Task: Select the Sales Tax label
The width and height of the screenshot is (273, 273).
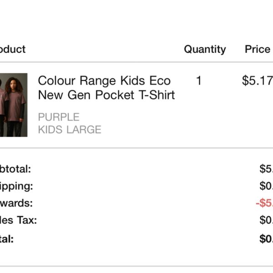Action: click(x=18, y=220)
